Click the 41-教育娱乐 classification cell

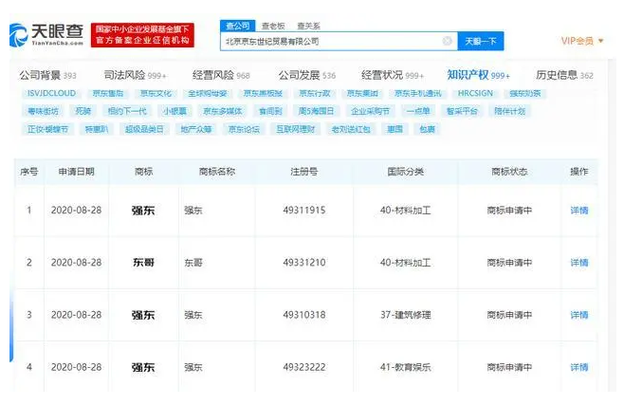click(x=406, y=367)
